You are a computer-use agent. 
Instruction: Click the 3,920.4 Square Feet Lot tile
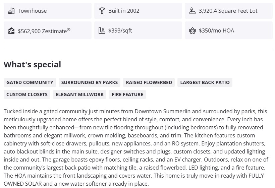228,11
